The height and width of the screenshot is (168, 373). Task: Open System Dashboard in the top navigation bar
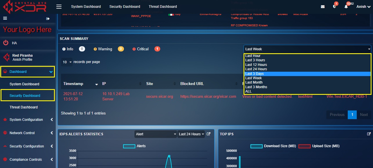pos(86,7)
